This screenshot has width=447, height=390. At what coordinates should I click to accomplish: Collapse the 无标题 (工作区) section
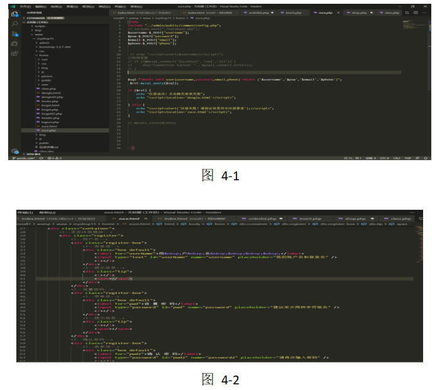tap(65, 22)
